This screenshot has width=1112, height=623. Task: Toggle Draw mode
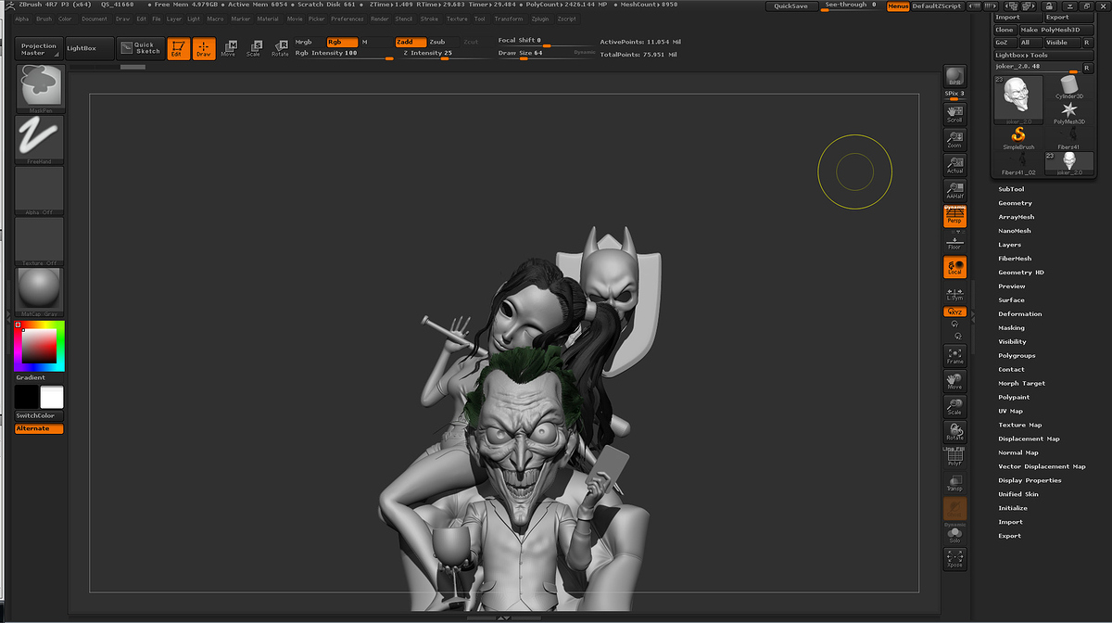pos(204,48)
